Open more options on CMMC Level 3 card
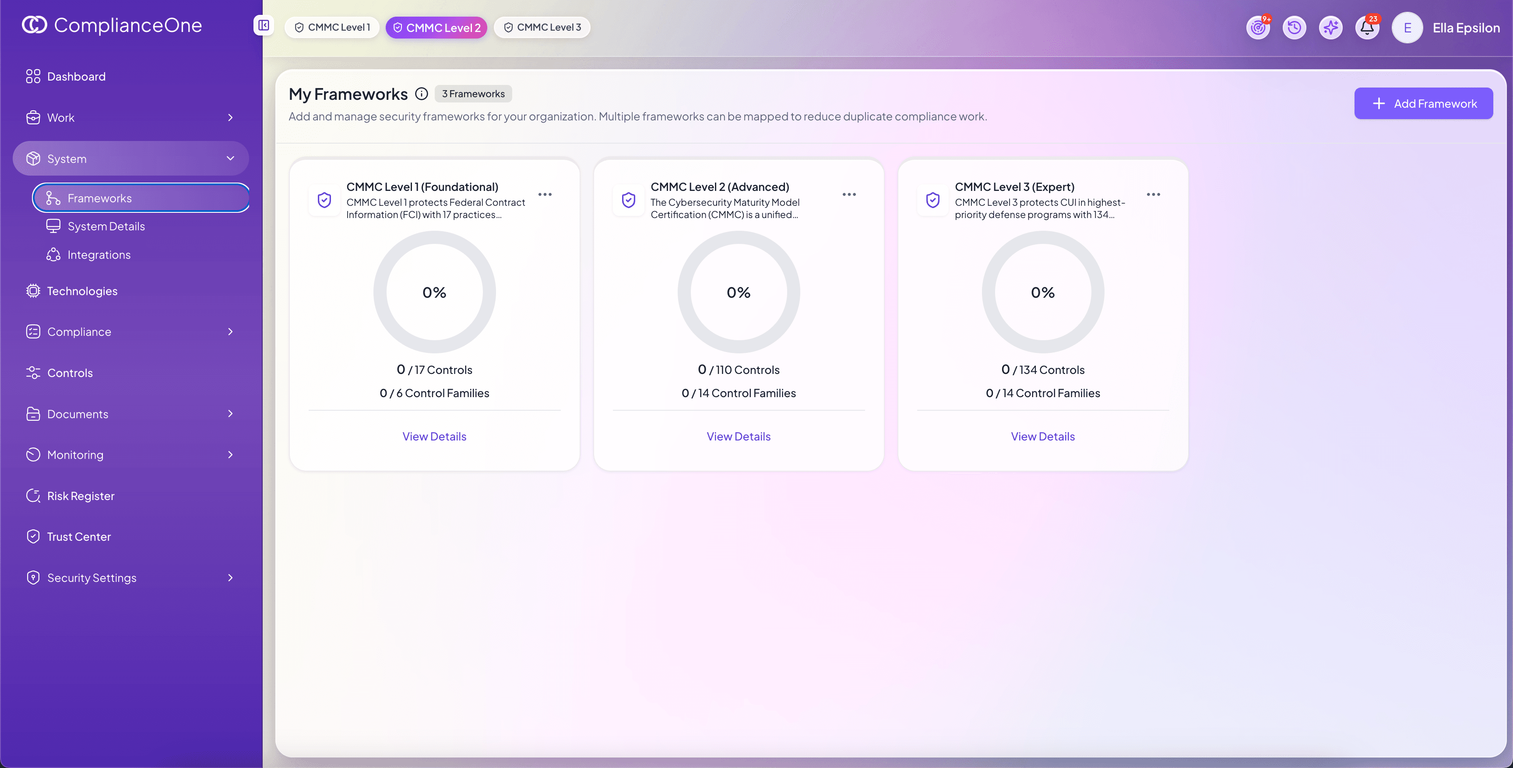This screenshot has width=1513, height=768. pos(1154,194)
